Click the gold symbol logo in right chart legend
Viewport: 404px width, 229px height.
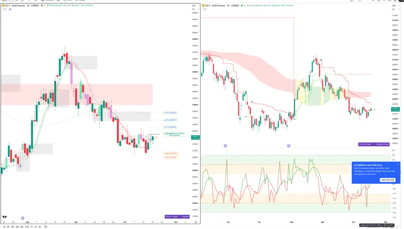tap(204, 6)
